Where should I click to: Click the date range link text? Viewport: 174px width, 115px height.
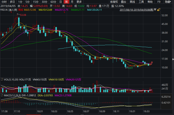(x=136, y=10)
